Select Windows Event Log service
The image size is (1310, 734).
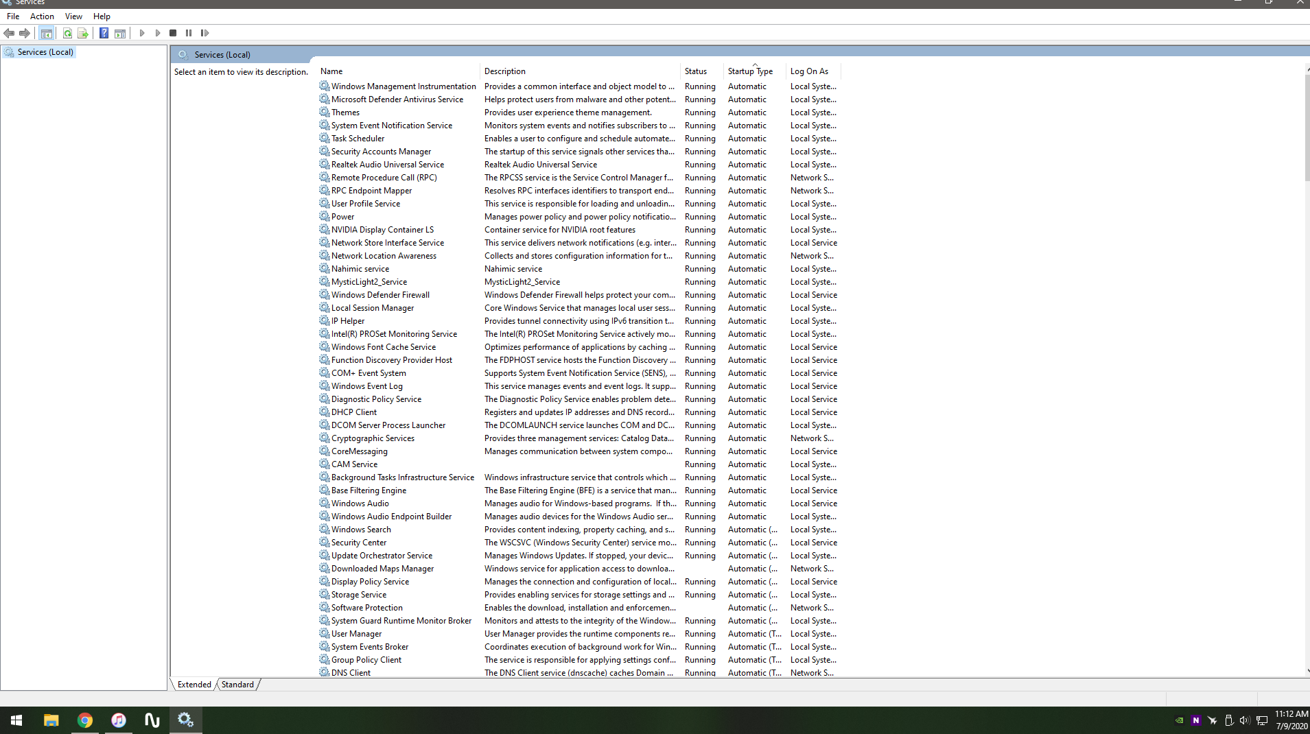pyautogui.click(x=366, y=386)
